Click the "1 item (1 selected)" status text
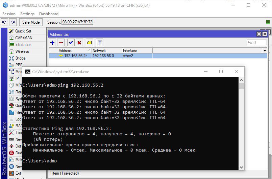The width and height of the screenshot is (272, 179). 64,173
